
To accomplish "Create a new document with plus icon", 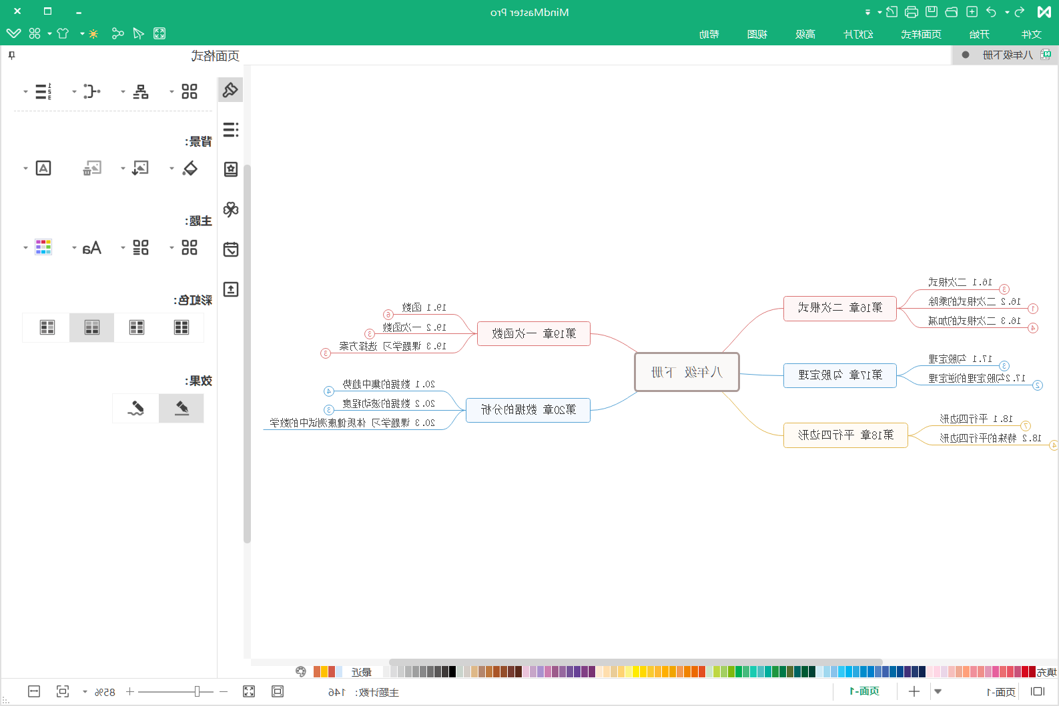I will pyautogui.click(x=972, y=12).
